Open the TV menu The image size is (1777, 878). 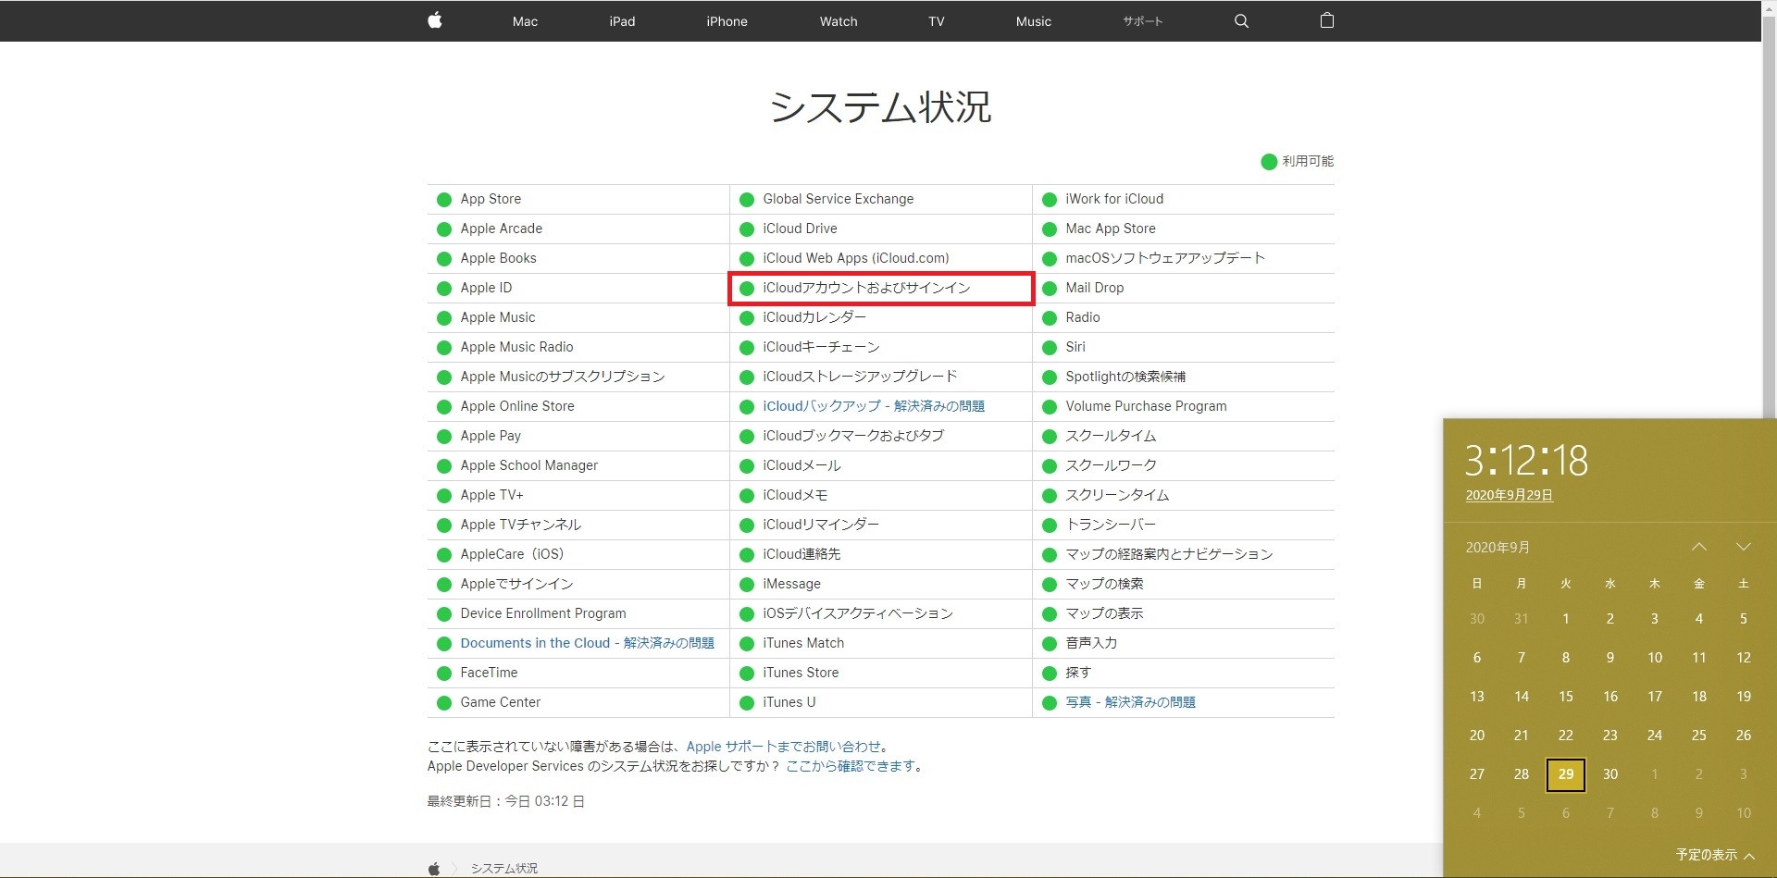[x=937, y=21]
